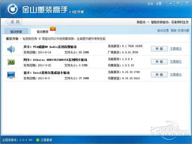Click the green check icon beside 已是最新
The image size is (192, 144).
tap(38, 140)
